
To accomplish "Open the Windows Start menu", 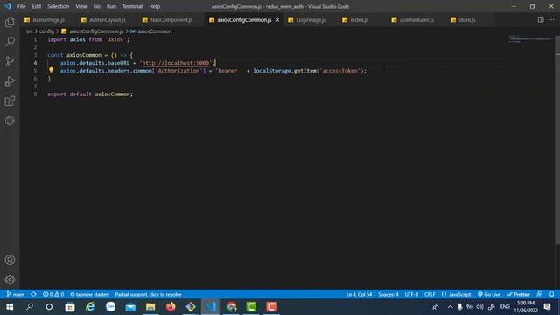I will 10,307.
